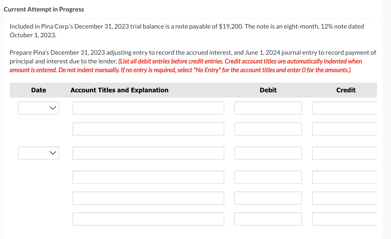
Task: Select the second Debit amount box
Action: [x=268, y=129]
